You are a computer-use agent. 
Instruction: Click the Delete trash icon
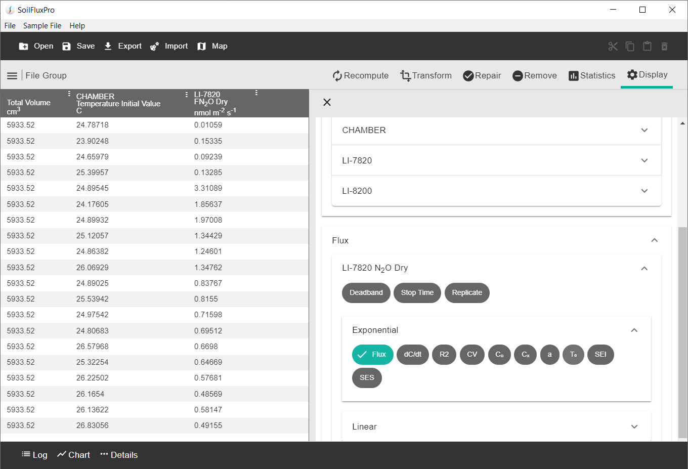tap(664, 46)
